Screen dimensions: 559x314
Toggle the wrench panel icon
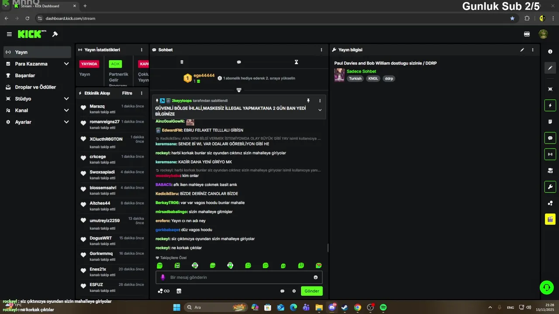pyautogui.click(x=550, y=187)
